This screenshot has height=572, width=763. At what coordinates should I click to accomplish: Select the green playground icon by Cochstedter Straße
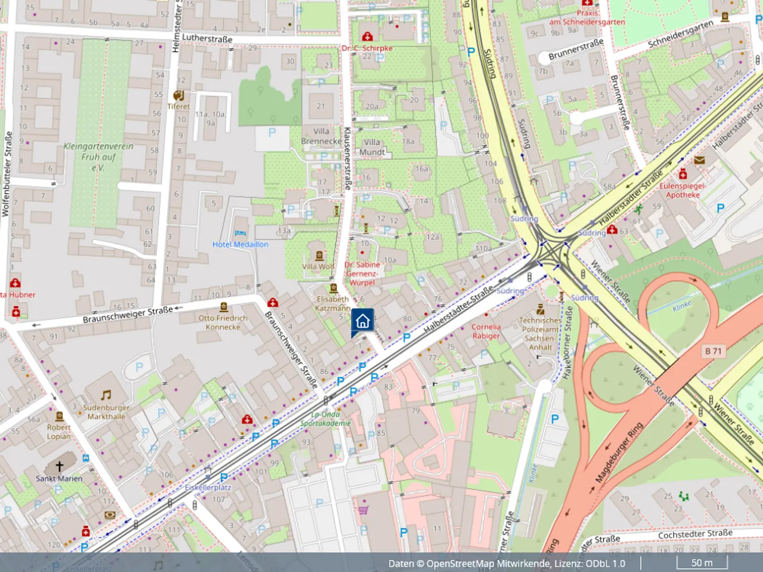683,496
